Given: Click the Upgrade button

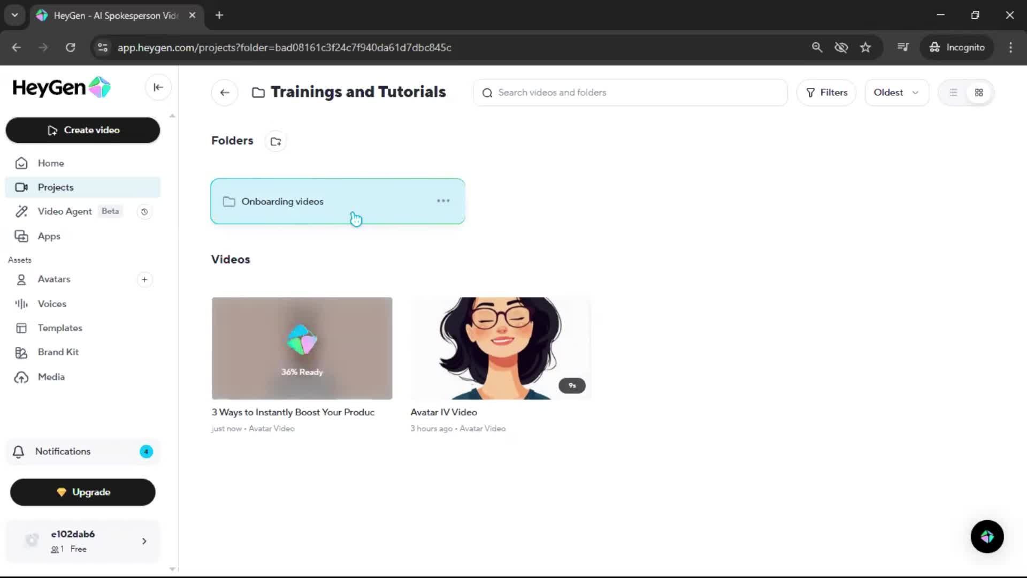Looking at the screenshot, I should 83,492.
